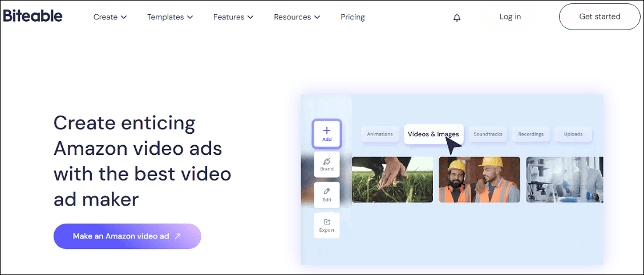Select the Videos & Images tab
This screenshot has width=644, height=275.
[434, 134]
